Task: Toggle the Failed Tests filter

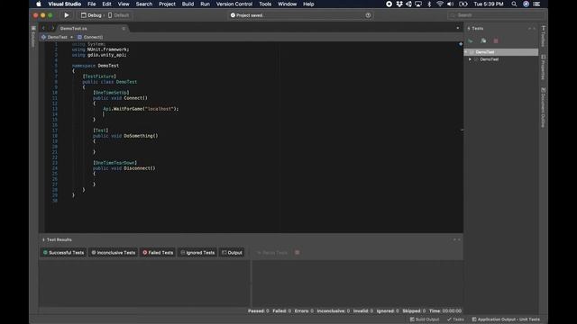Action: click(x=158, y=252)
